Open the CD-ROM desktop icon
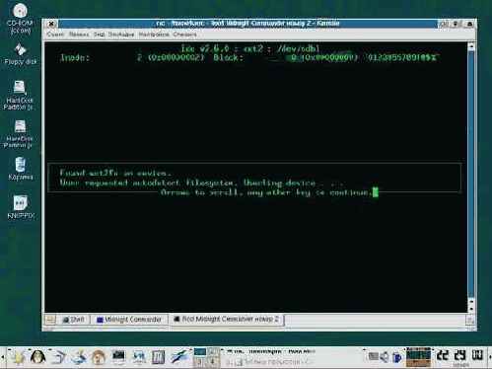492x369 pixels. [20, 18]
